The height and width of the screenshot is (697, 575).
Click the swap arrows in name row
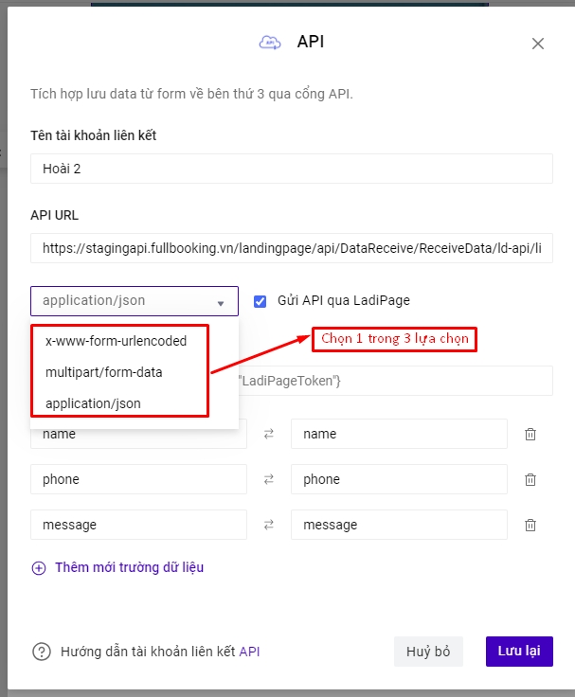coord(268,434)
